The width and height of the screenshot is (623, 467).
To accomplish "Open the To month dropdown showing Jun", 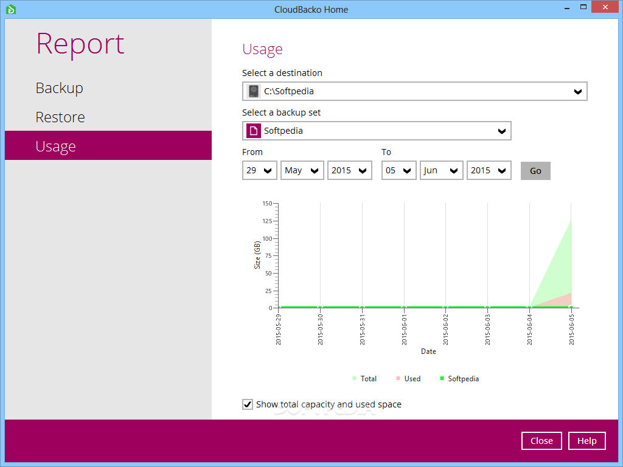I will [442, 170].
